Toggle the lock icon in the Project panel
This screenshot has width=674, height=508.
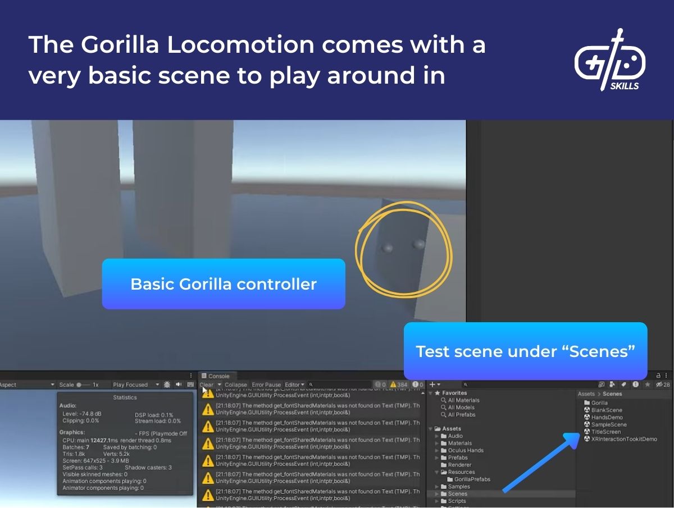tap(658, 375)
